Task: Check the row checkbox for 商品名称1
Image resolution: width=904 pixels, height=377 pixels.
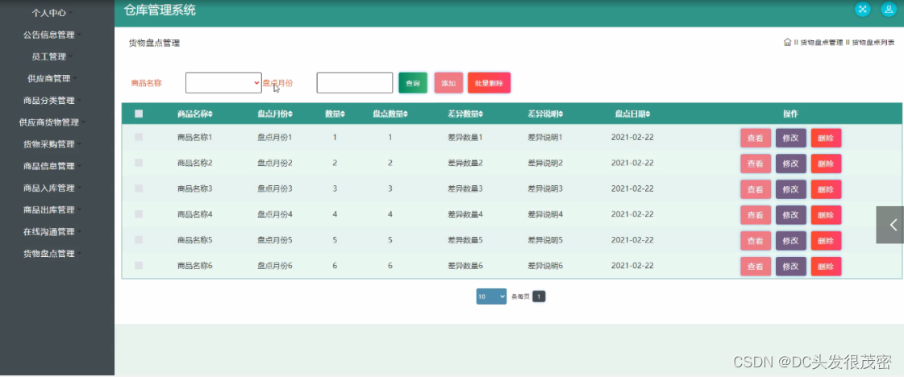Action: pyautogui.click(x=139, y=137)
